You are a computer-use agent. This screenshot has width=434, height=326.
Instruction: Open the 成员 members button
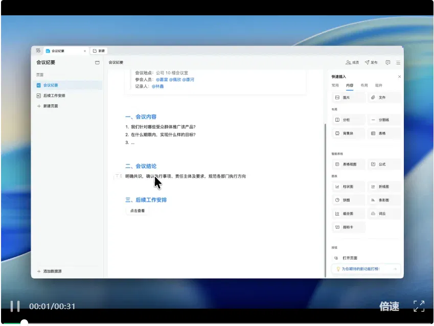(352, 62)
